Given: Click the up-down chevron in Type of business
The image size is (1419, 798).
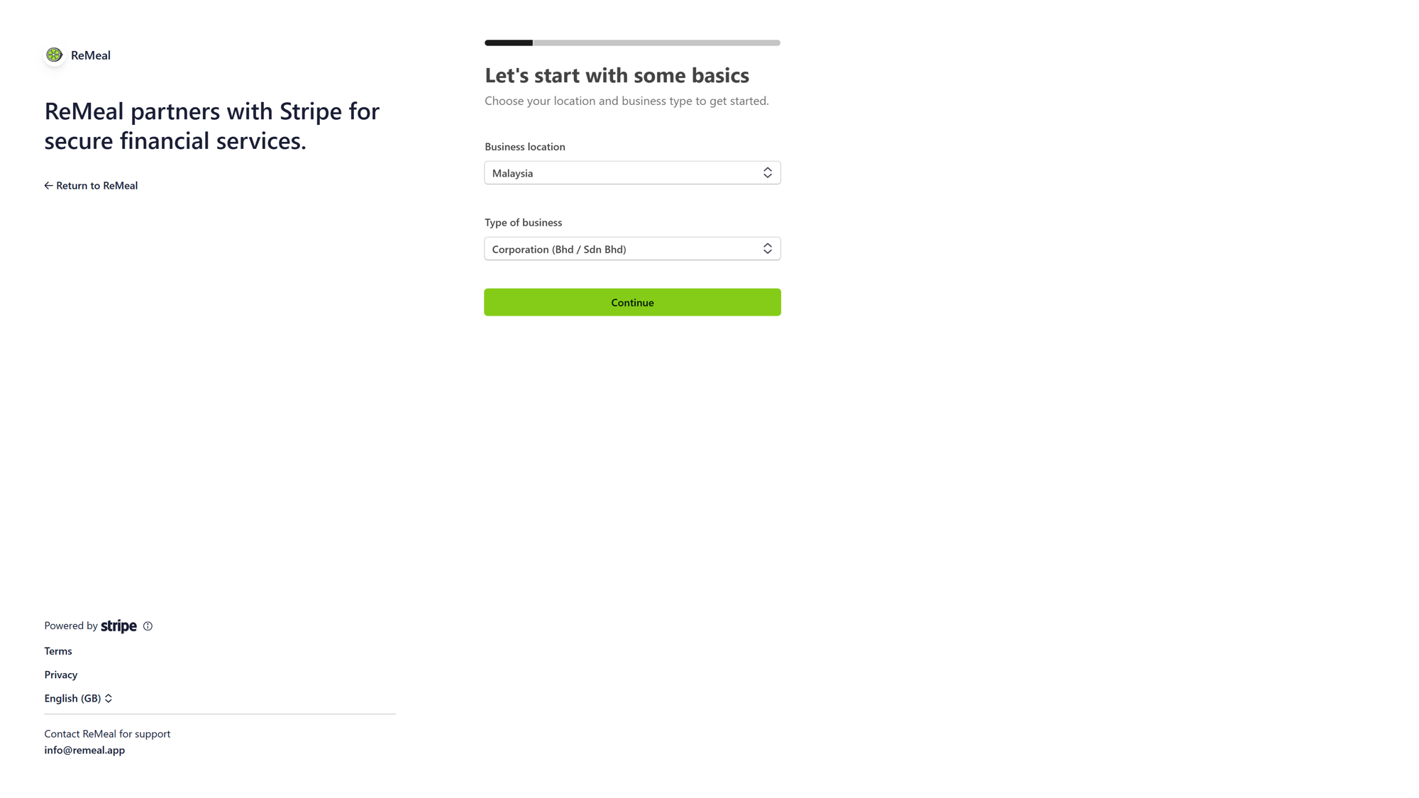Looking at the screenshot, I should pyautogui.click(x=767, y=249).
